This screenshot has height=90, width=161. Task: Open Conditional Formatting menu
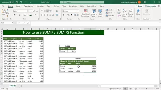pyautogui.click(x=86, y=13)
